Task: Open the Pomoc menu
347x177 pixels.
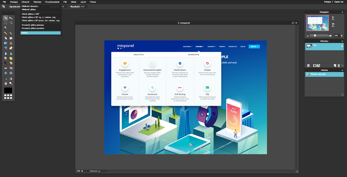Action: tap(93, 2)
